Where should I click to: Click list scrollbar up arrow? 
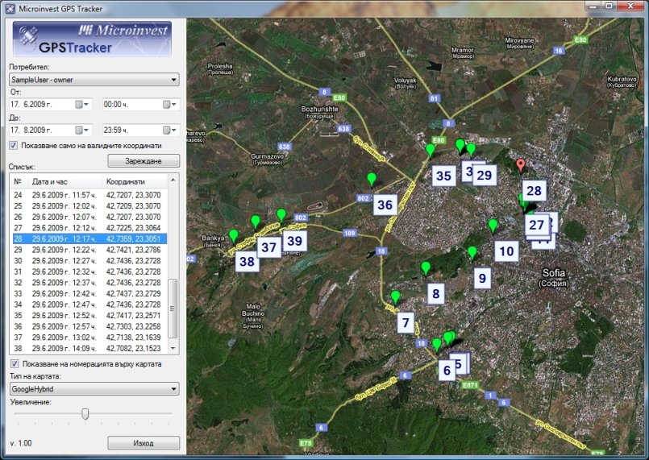pyautogui.click(x=173, y=180)
